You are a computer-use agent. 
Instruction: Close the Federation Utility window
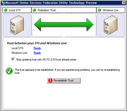click(124, 3)
